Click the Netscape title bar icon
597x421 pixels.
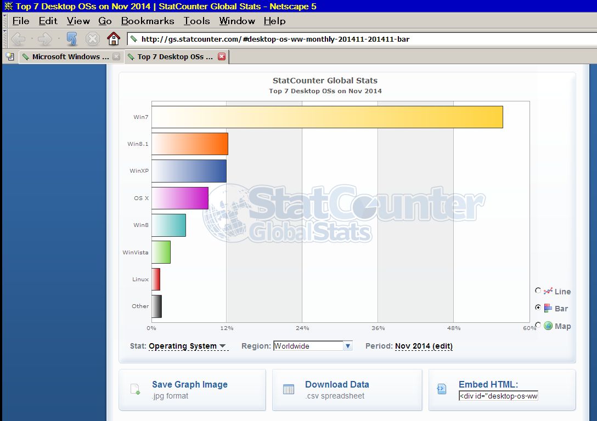coord(8,6)
